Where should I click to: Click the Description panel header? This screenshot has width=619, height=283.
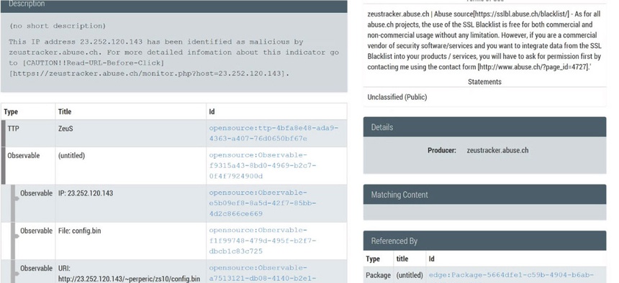tap(173, 5)
